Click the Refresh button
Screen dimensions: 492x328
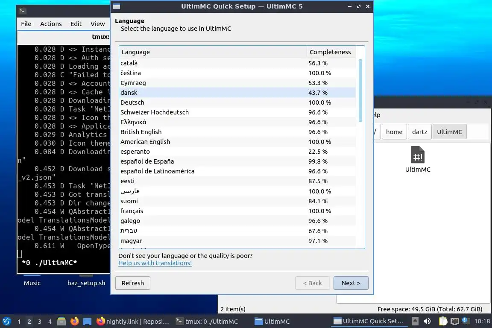tap(133, 283)
